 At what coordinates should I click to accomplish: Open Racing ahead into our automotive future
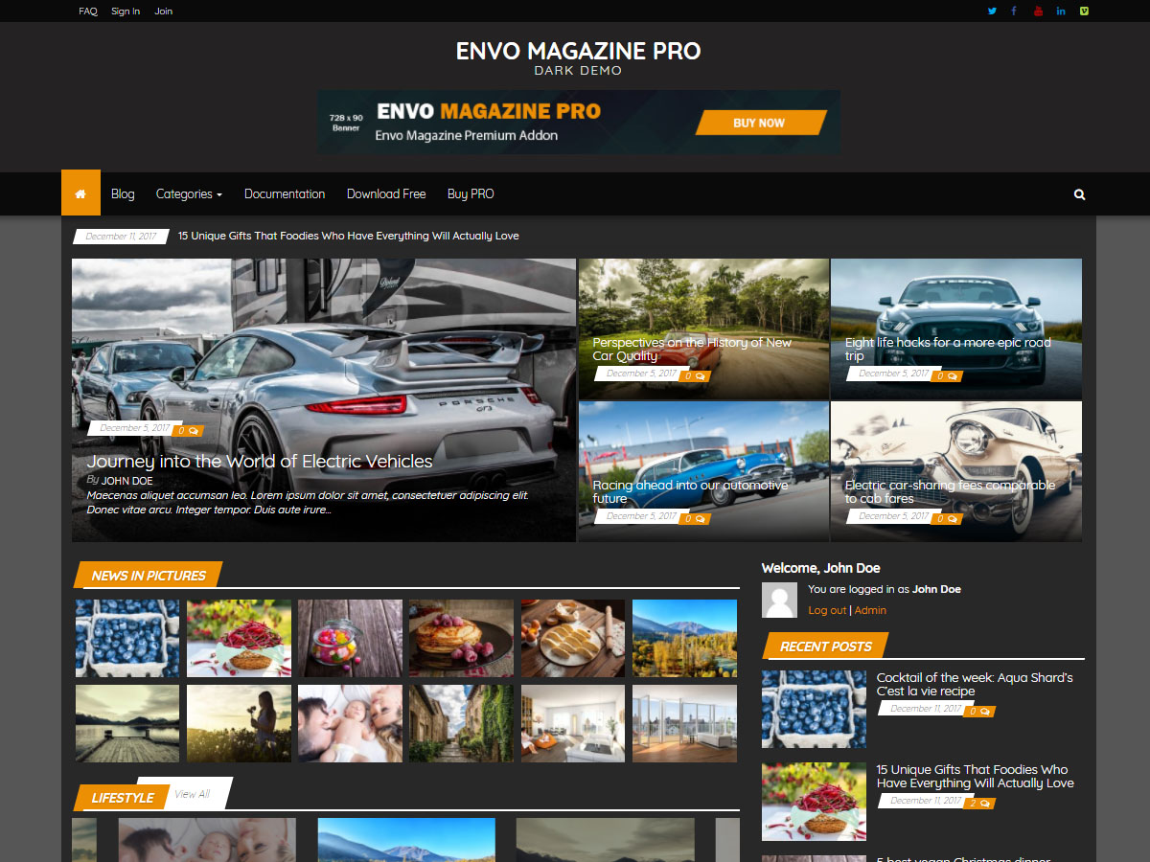[x=690, y=491]
